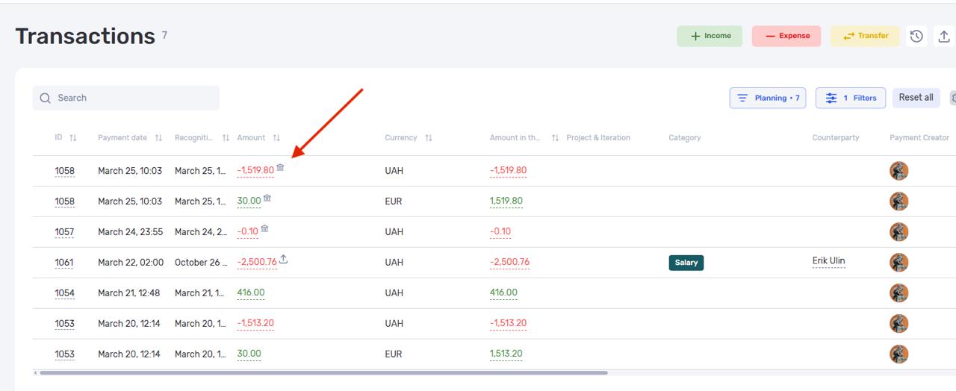The image size is (956, 391).
Task: Click EUR currency in row 1058
Action: coord(394,201)
